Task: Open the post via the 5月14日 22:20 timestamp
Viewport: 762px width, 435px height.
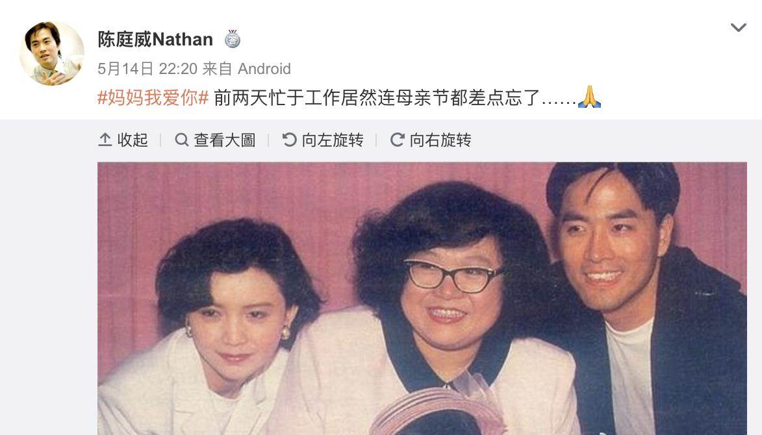Action: (x=147, y=68)
